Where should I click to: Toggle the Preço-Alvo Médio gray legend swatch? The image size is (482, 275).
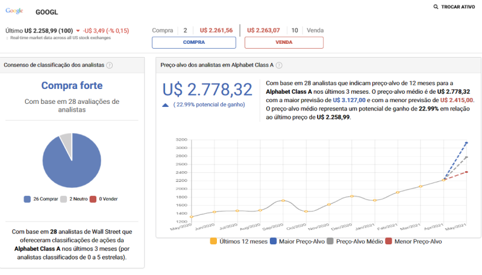(x=330, y=241)
